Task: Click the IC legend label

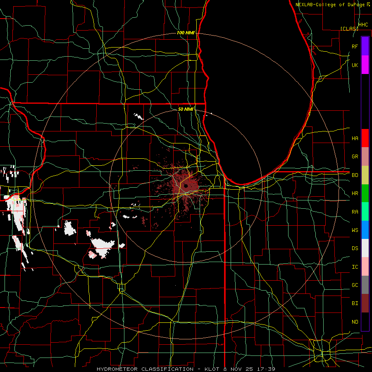Action: click(355, 267)
